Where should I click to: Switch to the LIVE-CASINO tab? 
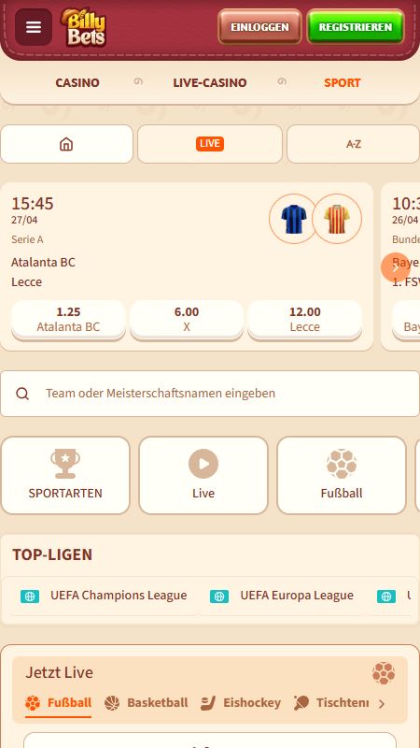coord(209,83)
